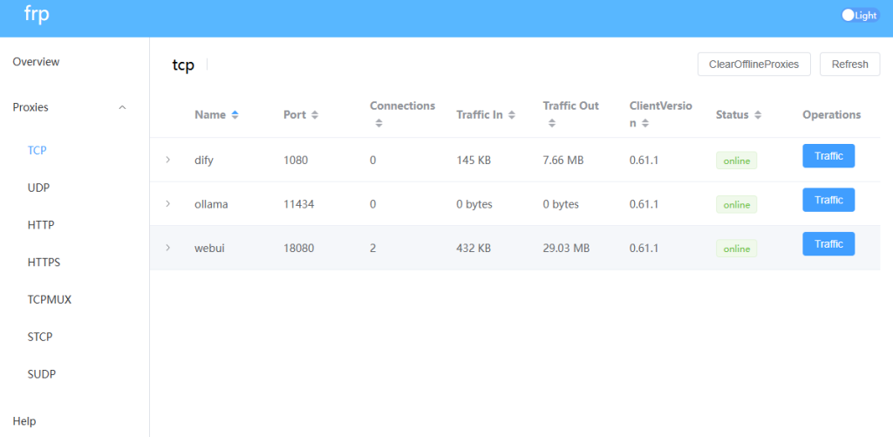
Task: Click the Refresh button
Action: point(849,65)
